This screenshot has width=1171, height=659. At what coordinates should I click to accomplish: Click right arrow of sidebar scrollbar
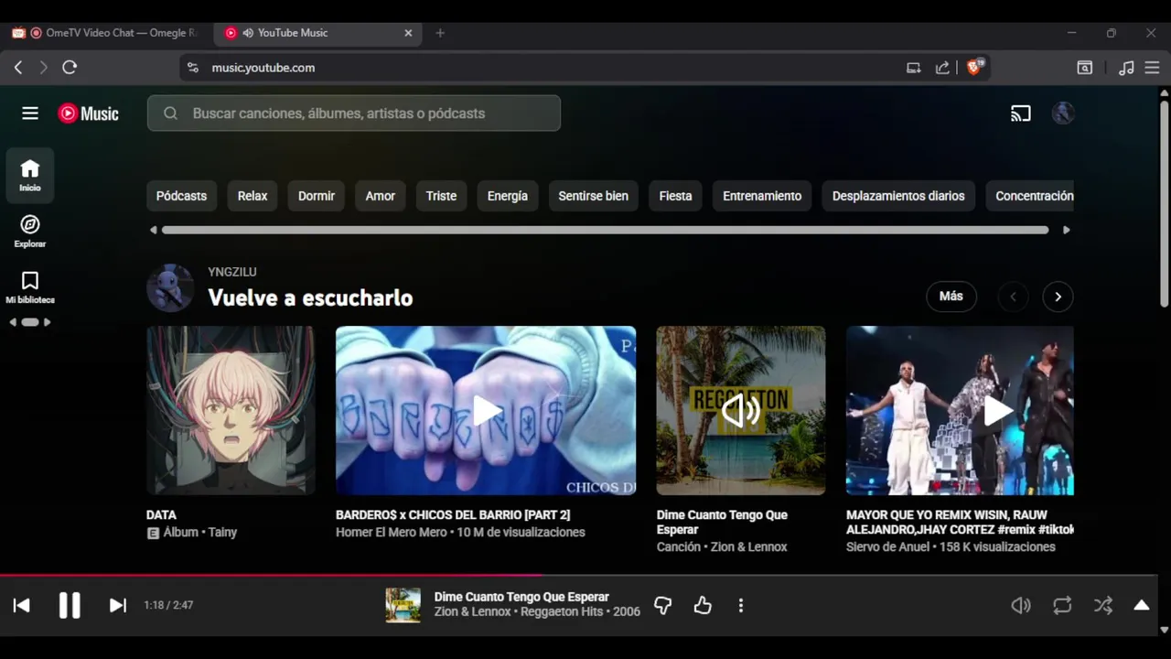pyautogui.click(x=48, y=322)
